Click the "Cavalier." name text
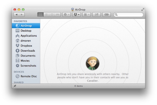157x105 pixels. tap(92, 81)
